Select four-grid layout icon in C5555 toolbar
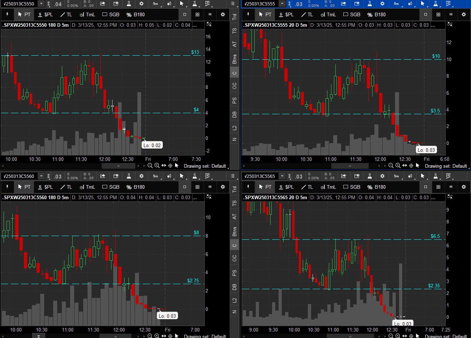Viewport: 471px width, 338px height. pos(438,14)
